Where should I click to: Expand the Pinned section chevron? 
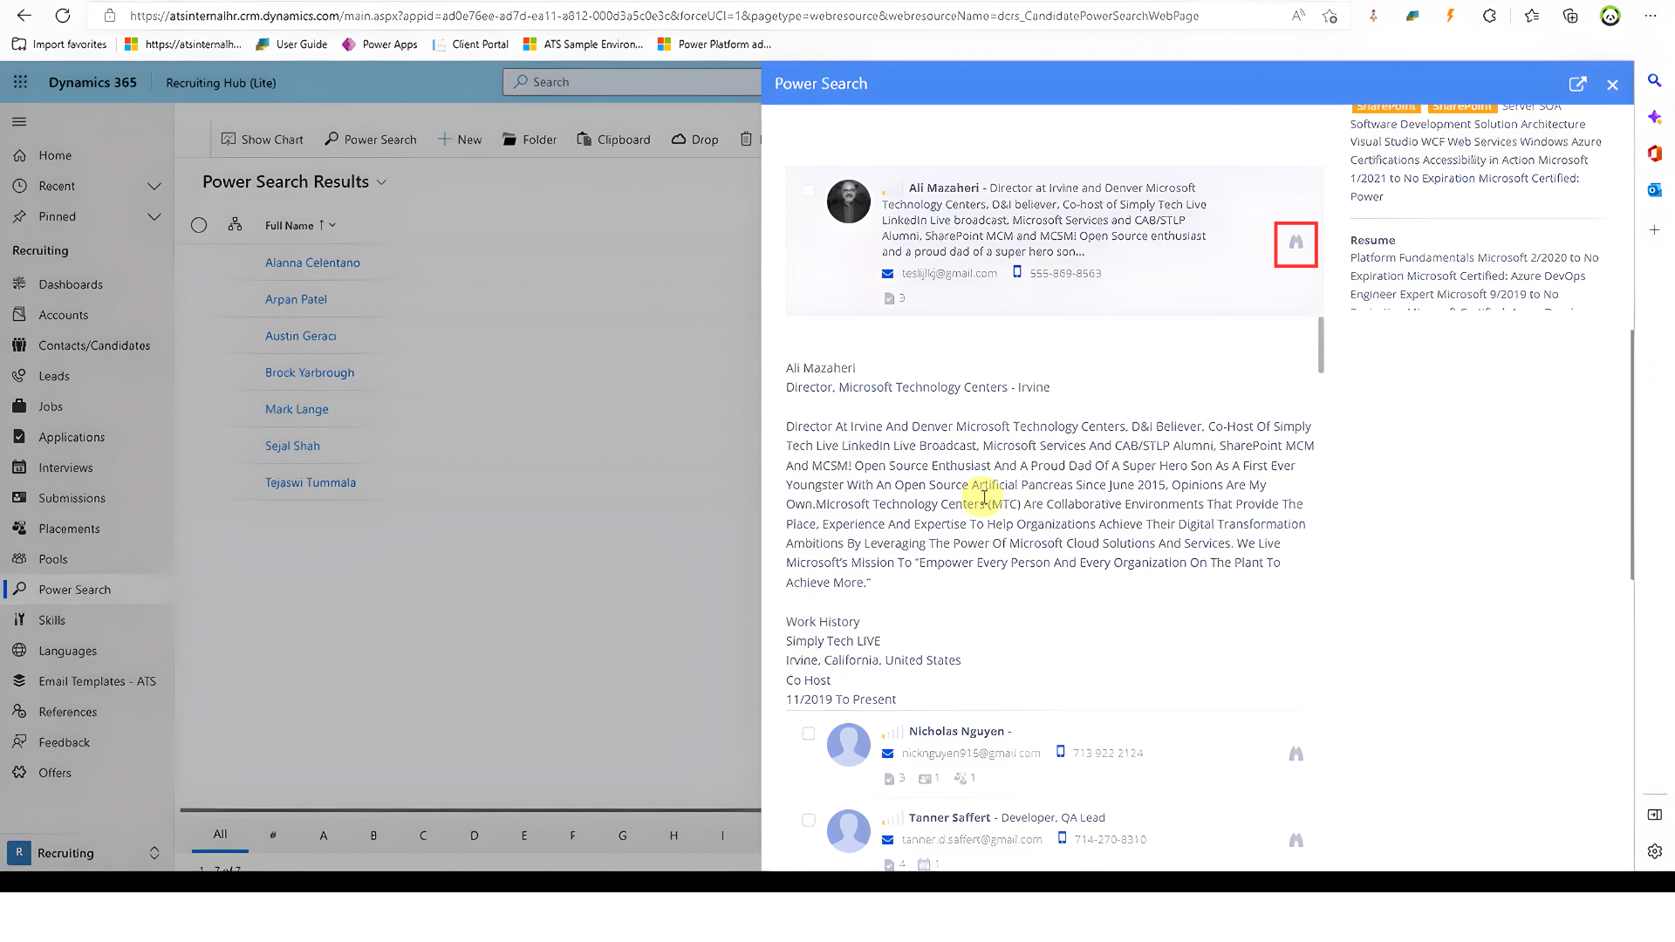(154, 216)
